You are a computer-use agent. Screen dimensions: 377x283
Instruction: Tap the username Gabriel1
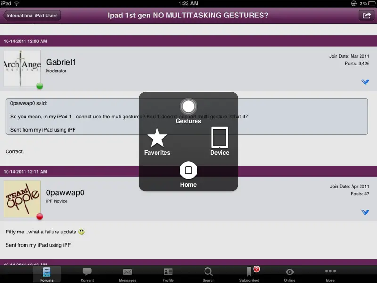tap(61, 62)
